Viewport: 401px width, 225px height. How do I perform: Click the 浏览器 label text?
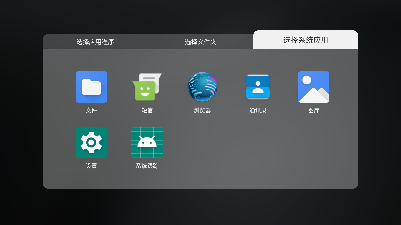point(203,110)
